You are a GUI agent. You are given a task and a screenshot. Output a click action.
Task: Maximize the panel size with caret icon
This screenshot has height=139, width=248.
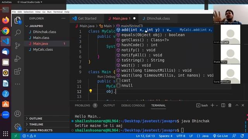(237, 105)
